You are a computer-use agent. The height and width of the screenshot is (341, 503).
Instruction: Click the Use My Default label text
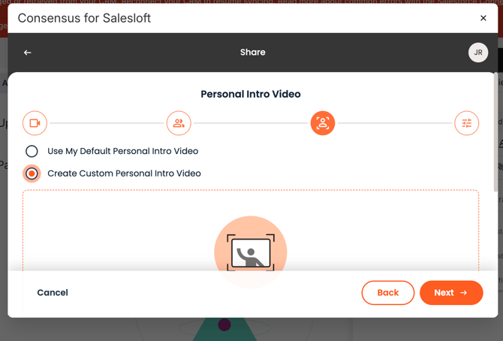123,151
